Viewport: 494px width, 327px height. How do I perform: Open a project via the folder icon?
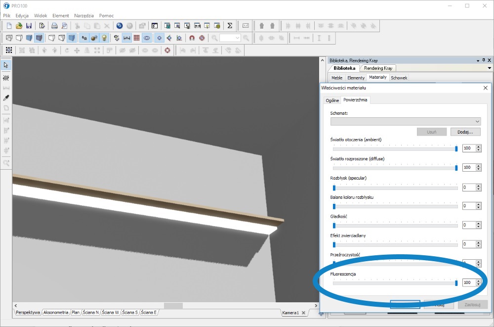19,26
